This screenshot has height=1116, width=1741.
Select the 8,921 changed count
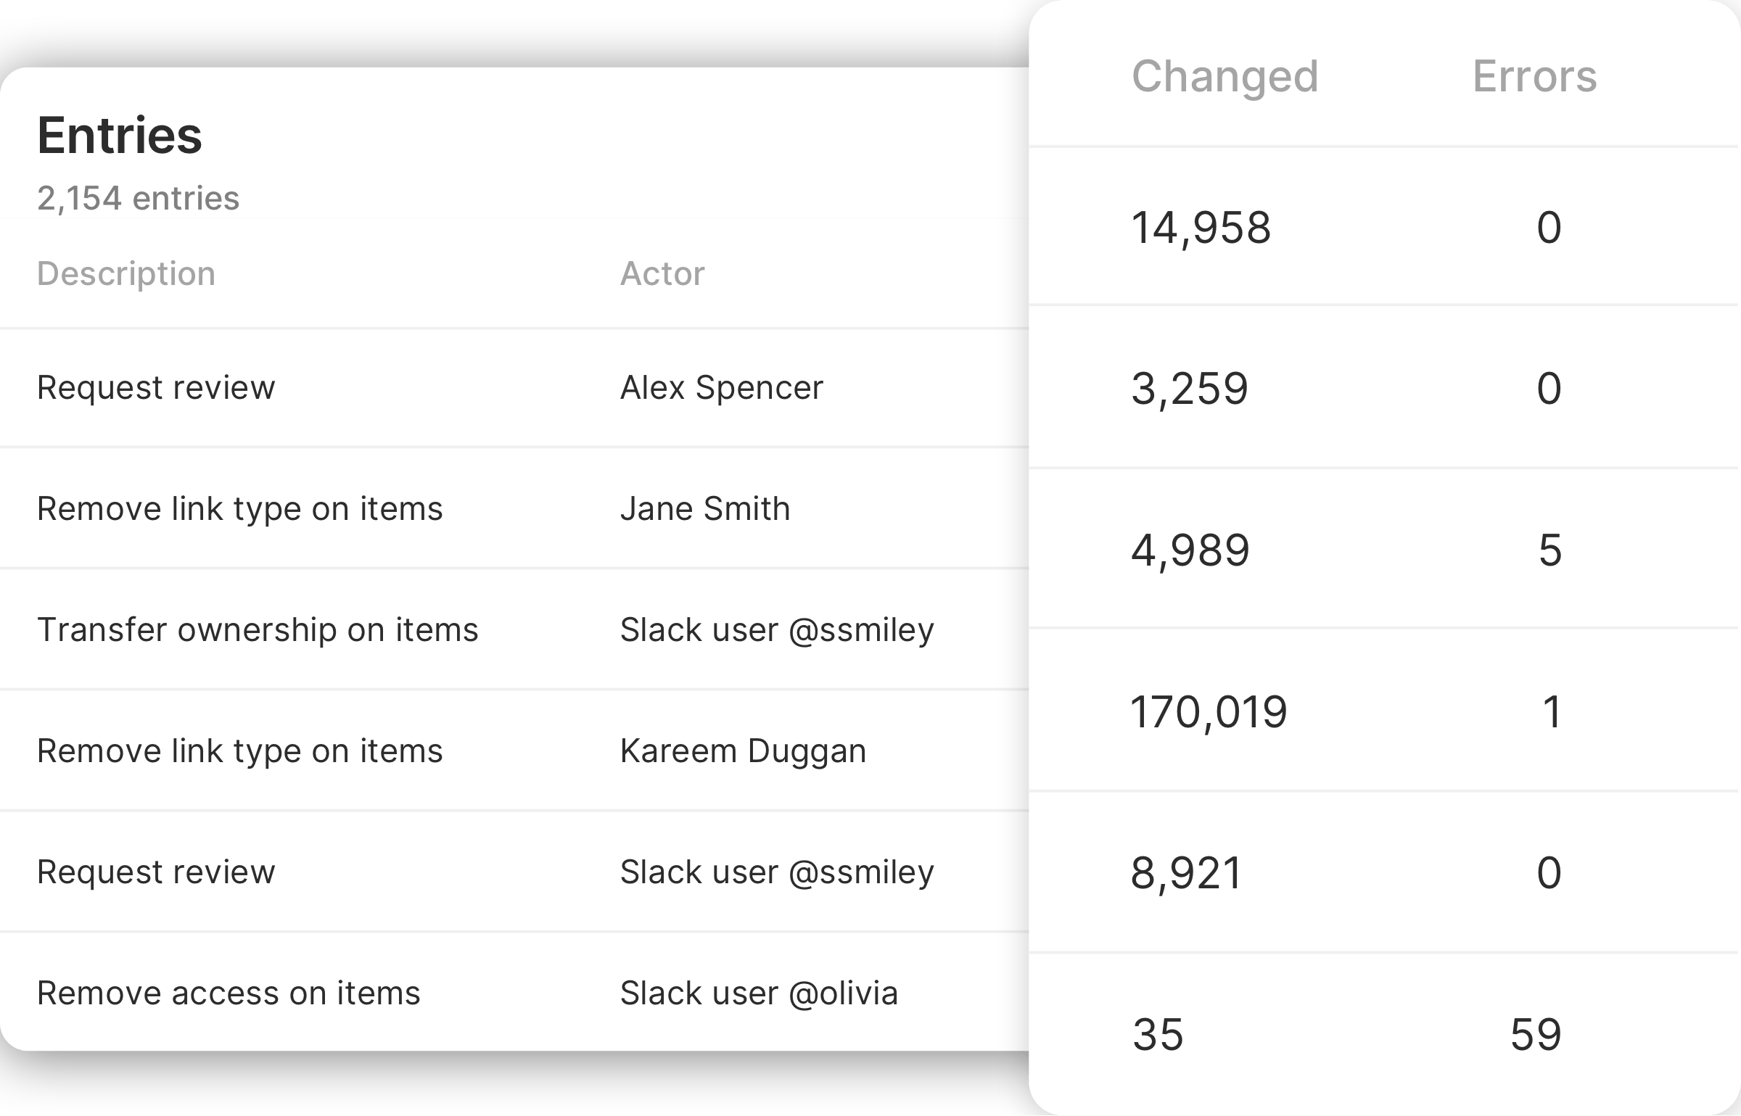(x=1186, y=872)
